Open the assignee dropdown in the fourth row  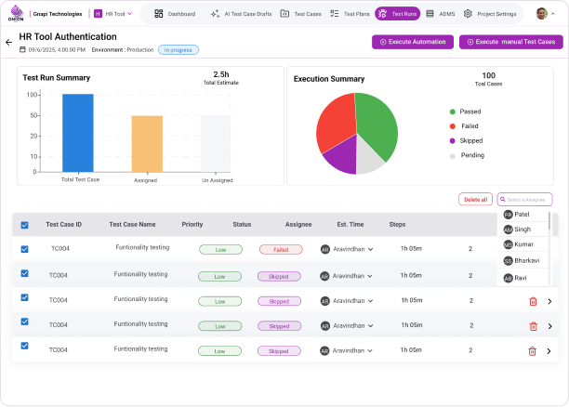[371, 326]
